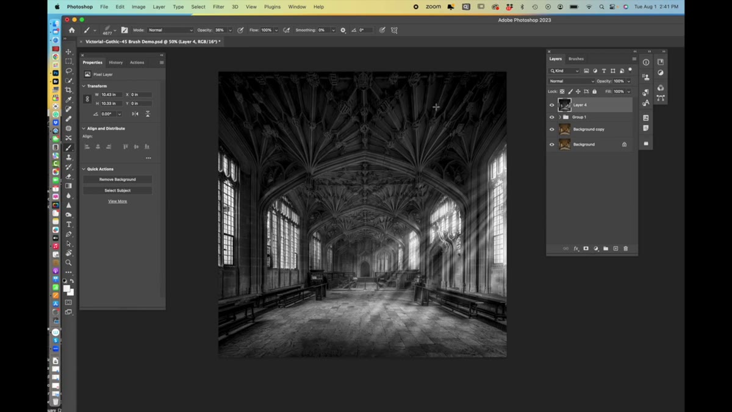Select the Layer 4 thumbnail
The image size is (732, 412).
coord(564,105)
